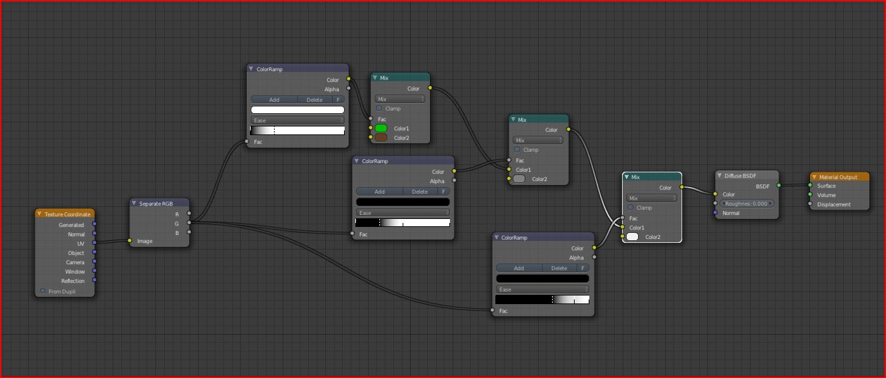
Task: Toggle From Dupli checkbox
Action: (x=43, y=291)
